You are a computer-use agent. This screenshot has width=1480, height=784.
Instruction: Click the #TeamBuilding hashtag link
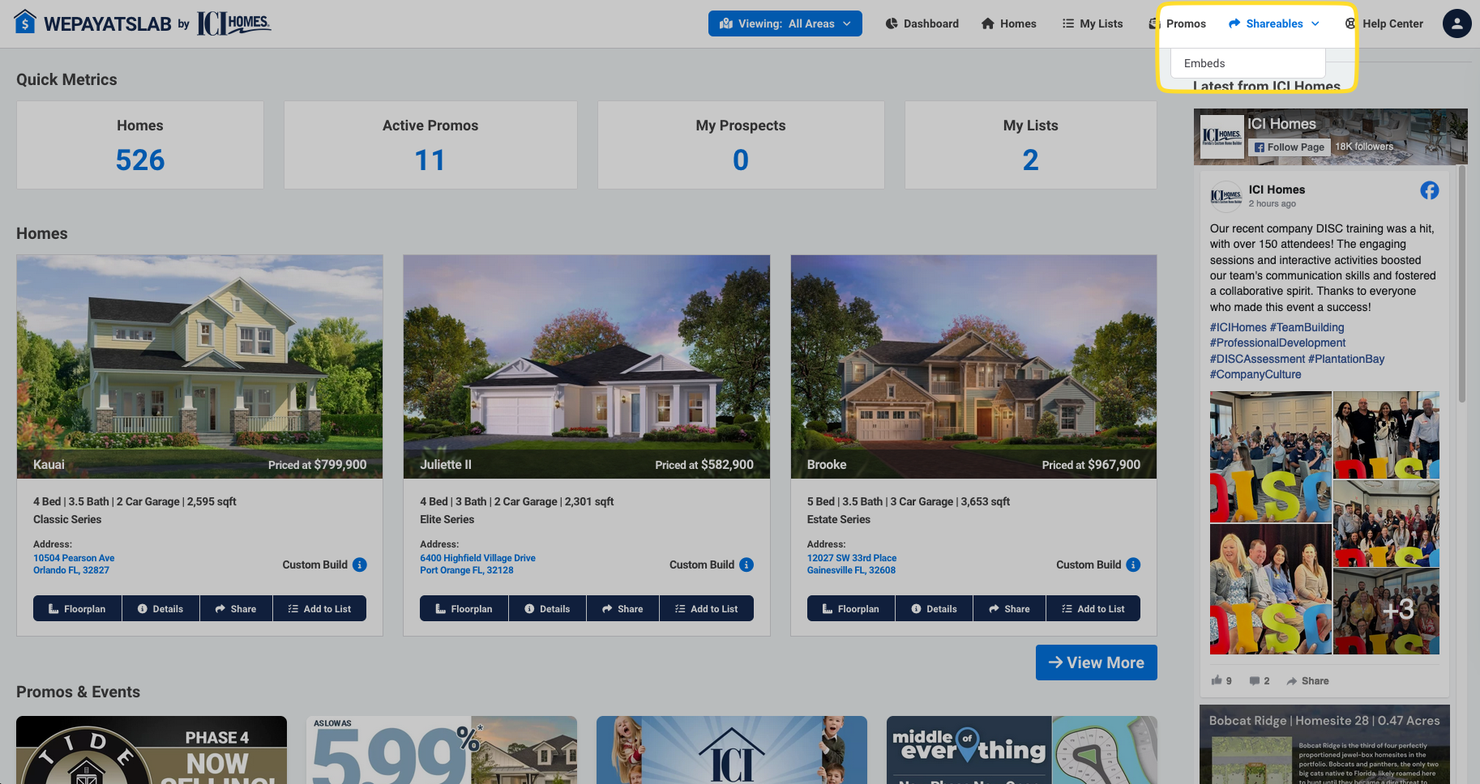coord(1307,327)
